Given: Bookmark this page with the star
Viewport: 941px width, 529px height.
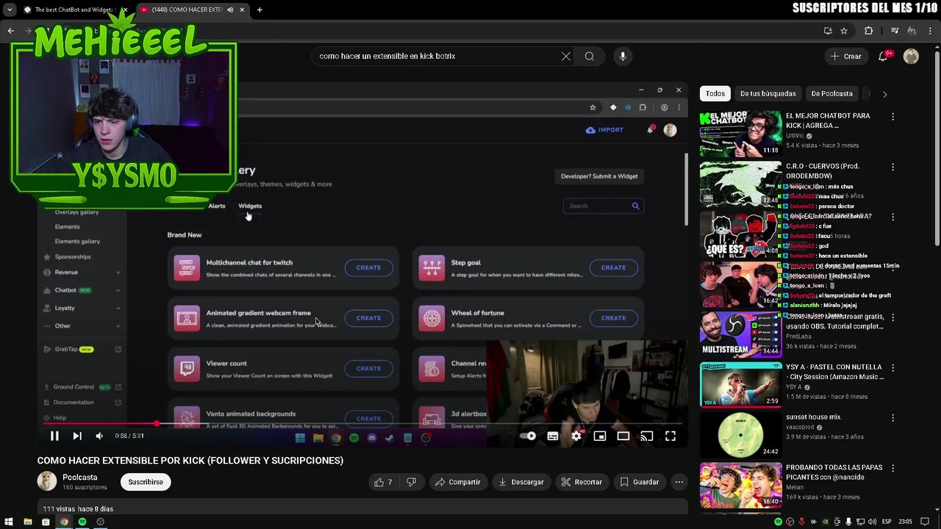Looking at the screenshot, I should (x=844, y=31).
